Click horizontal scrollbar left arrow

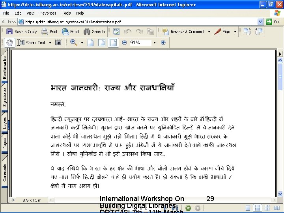(x=51, y=200)
